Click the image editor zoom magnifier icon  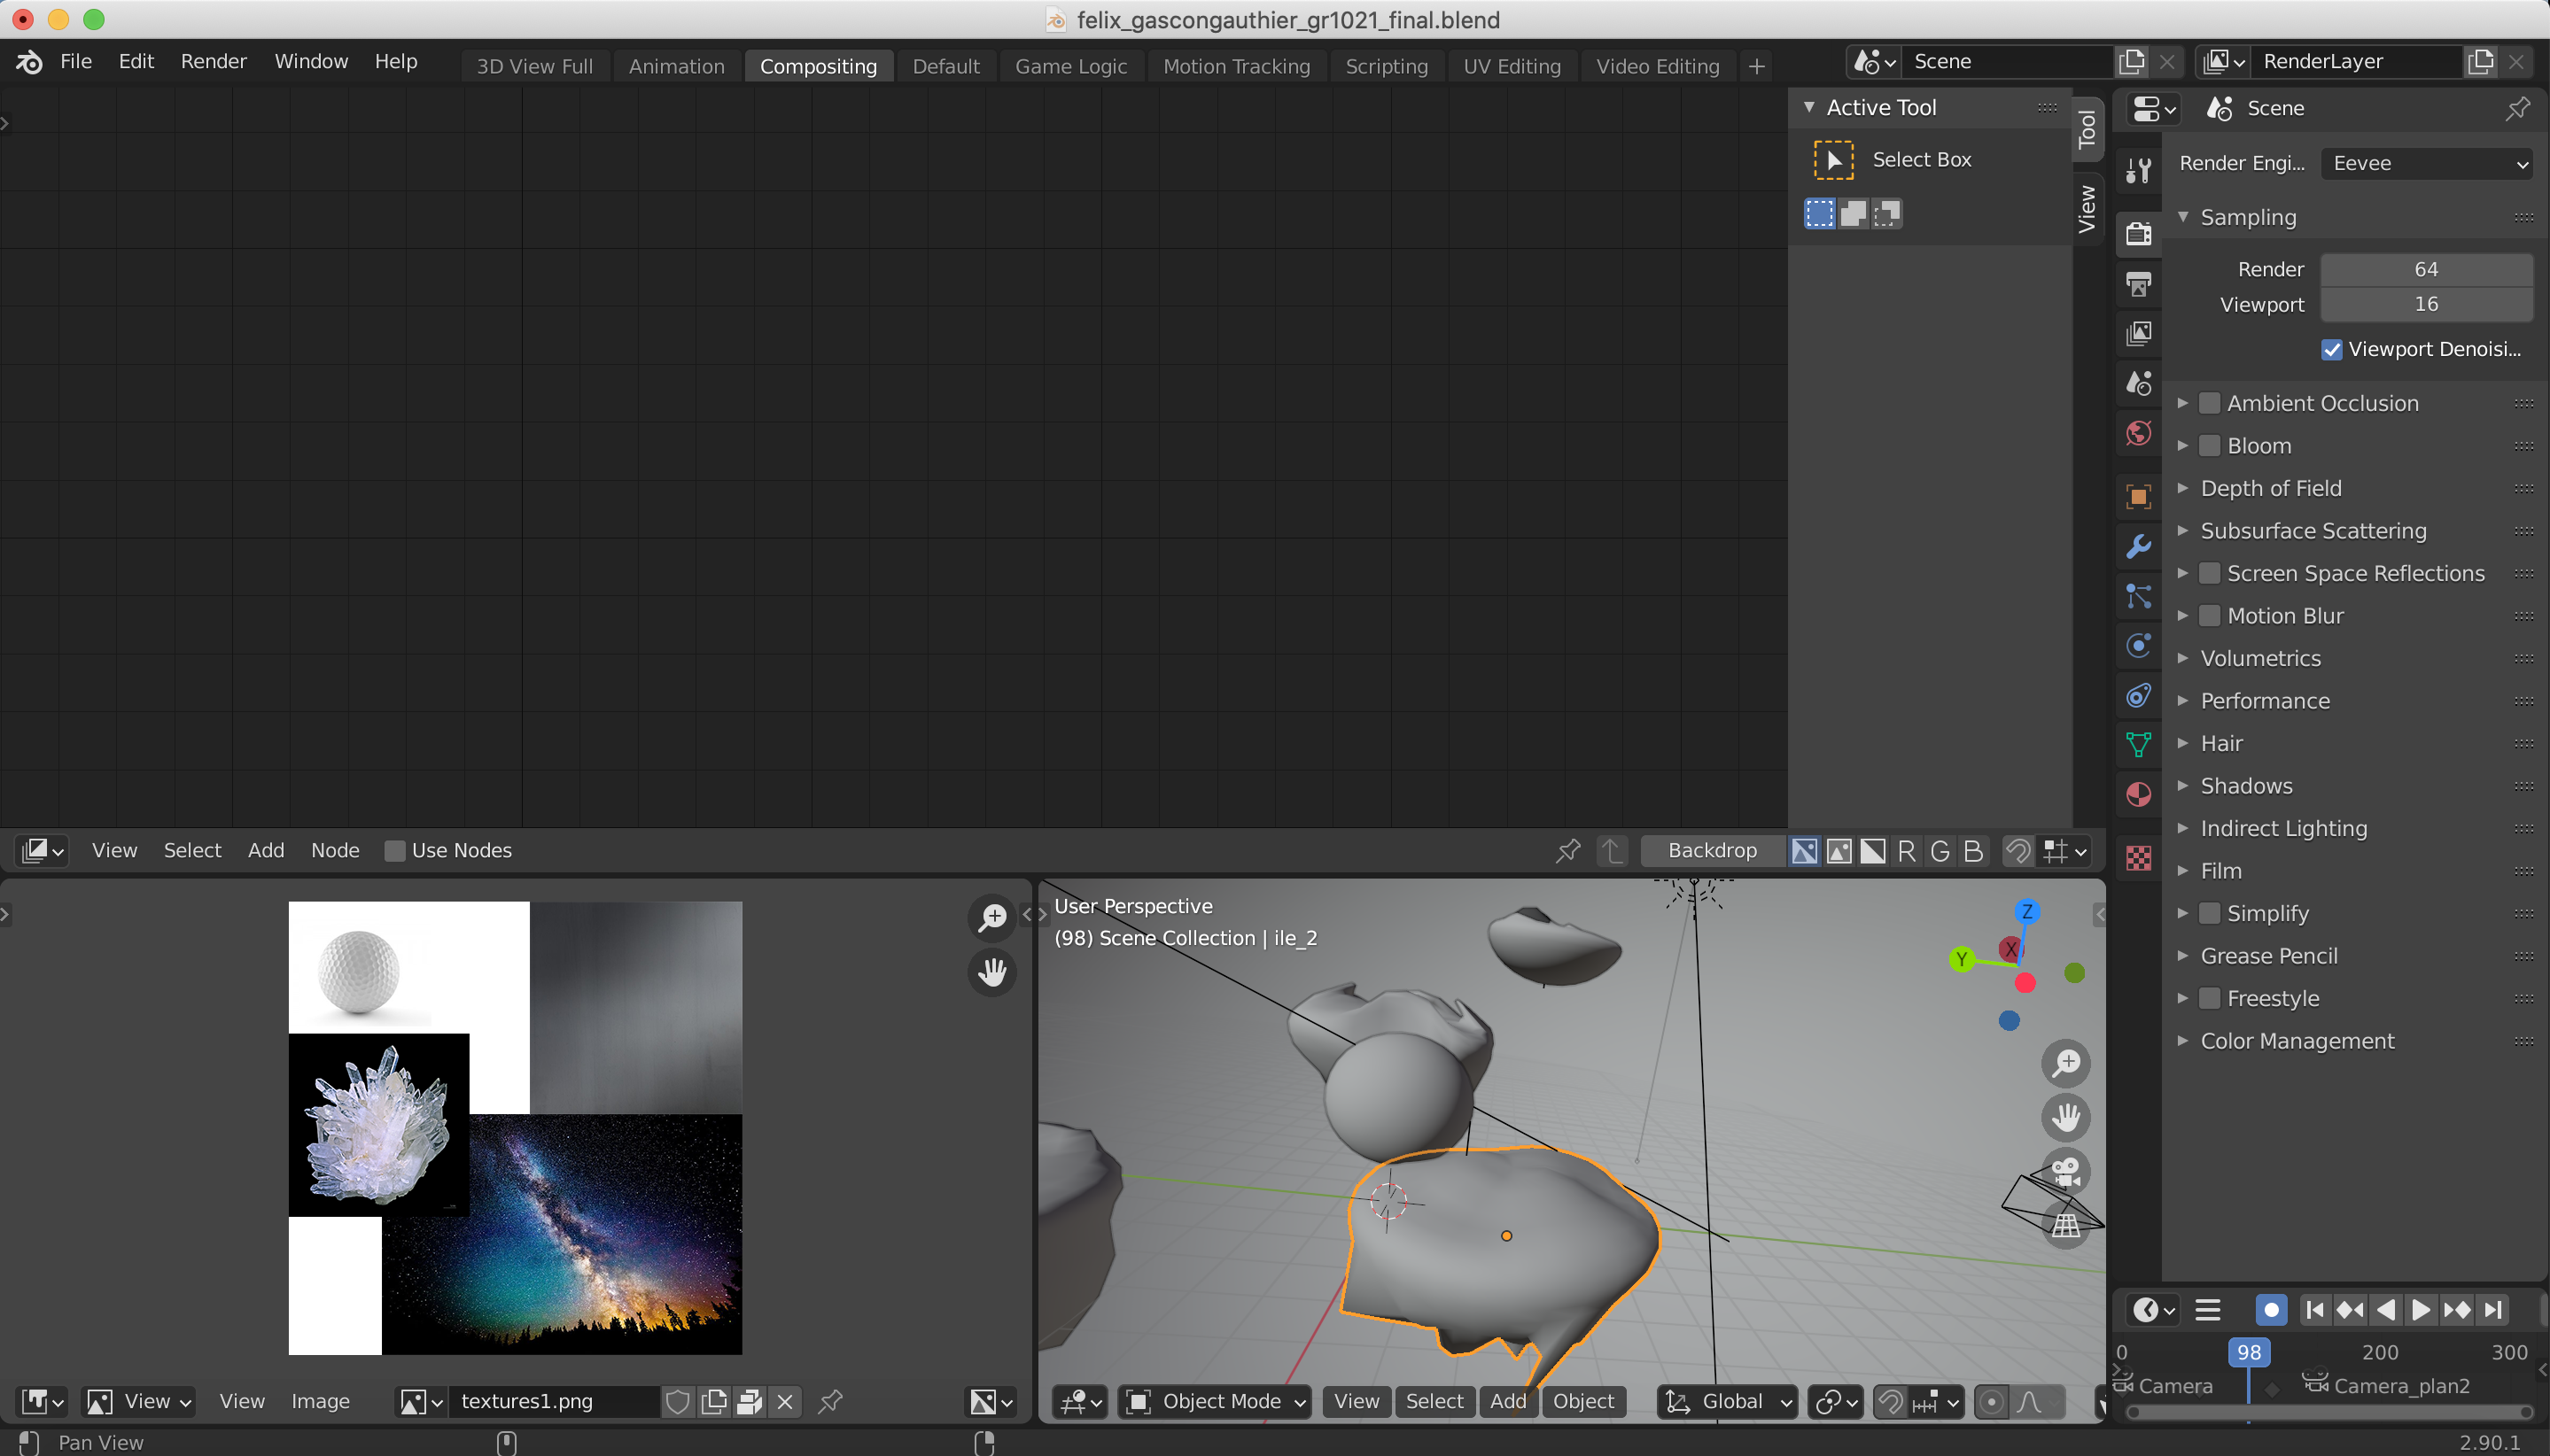point(991,917)
